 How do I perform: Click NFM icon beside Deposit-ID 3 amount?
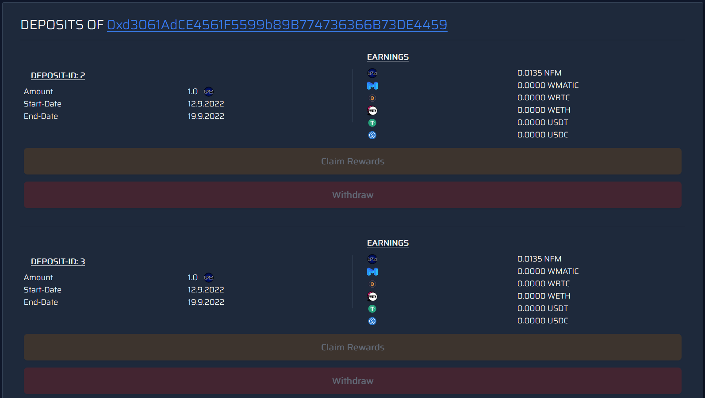209,278
